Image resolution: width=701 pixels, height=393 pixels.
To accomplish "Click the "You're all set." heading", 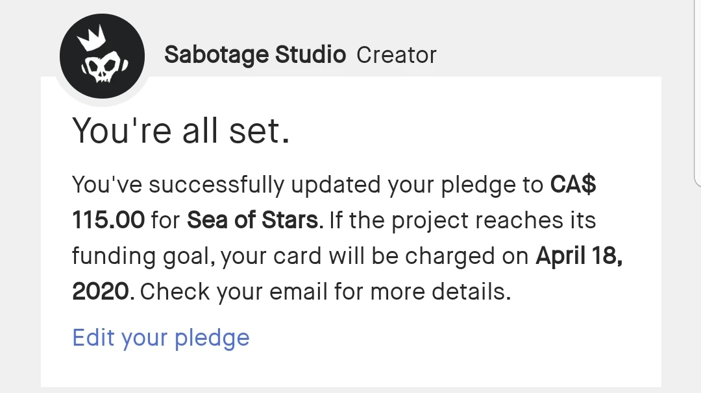I will pyautogui.click(x=180, y=130).
